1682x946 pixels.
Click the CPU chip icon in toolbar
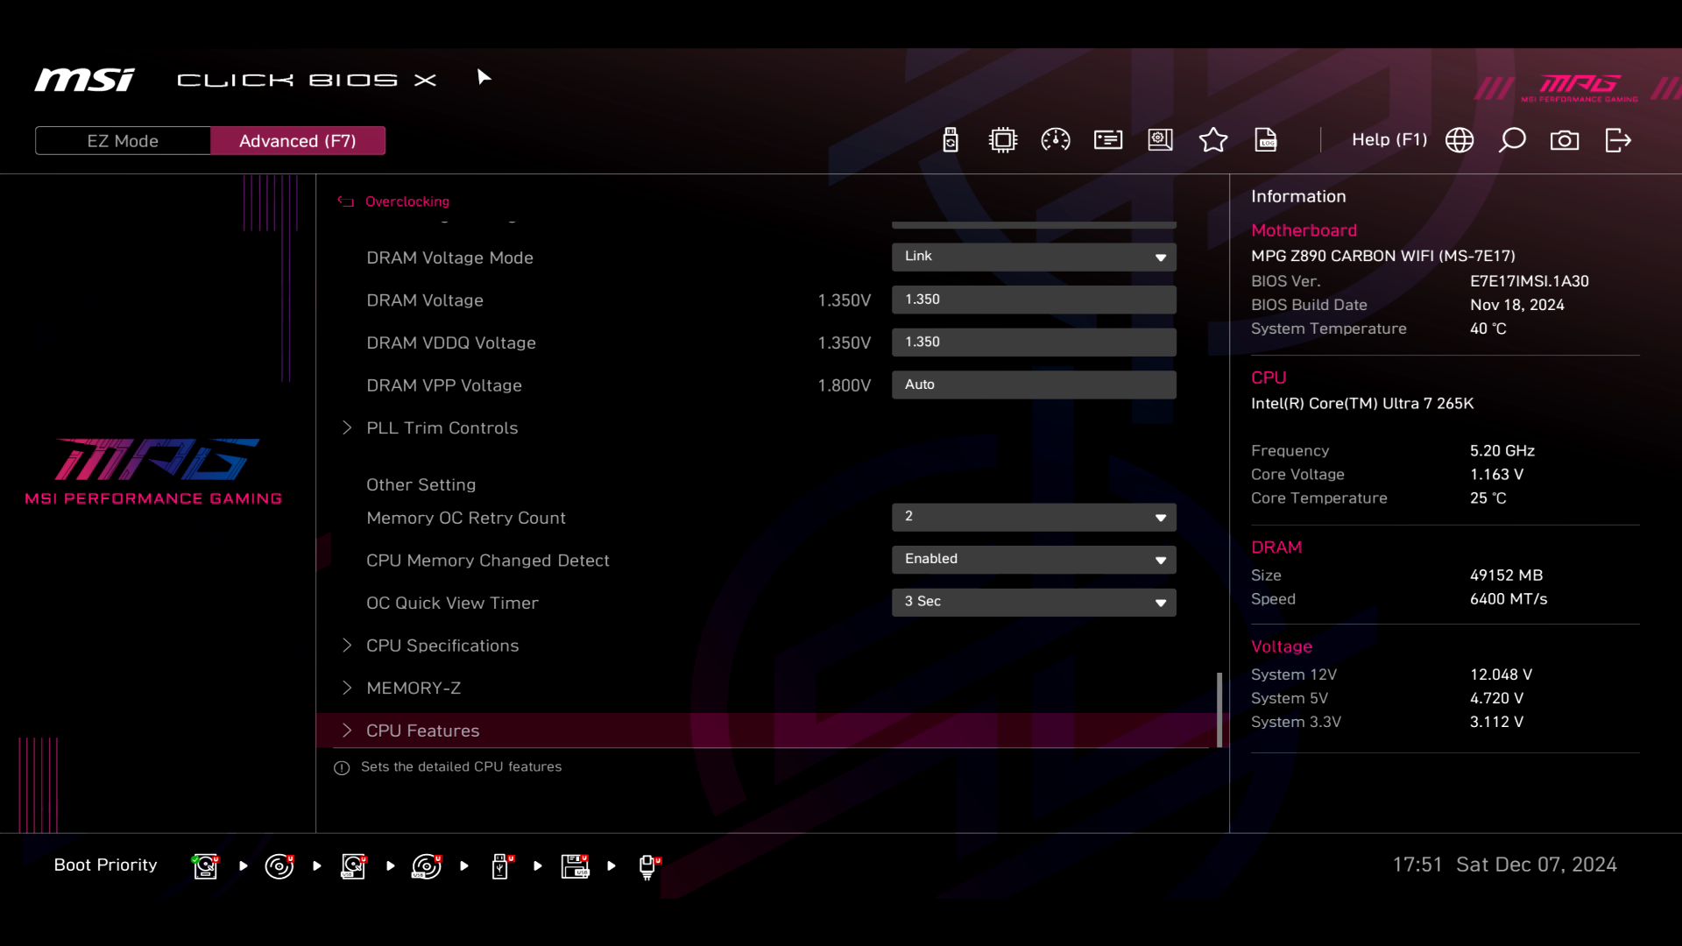1003,140
